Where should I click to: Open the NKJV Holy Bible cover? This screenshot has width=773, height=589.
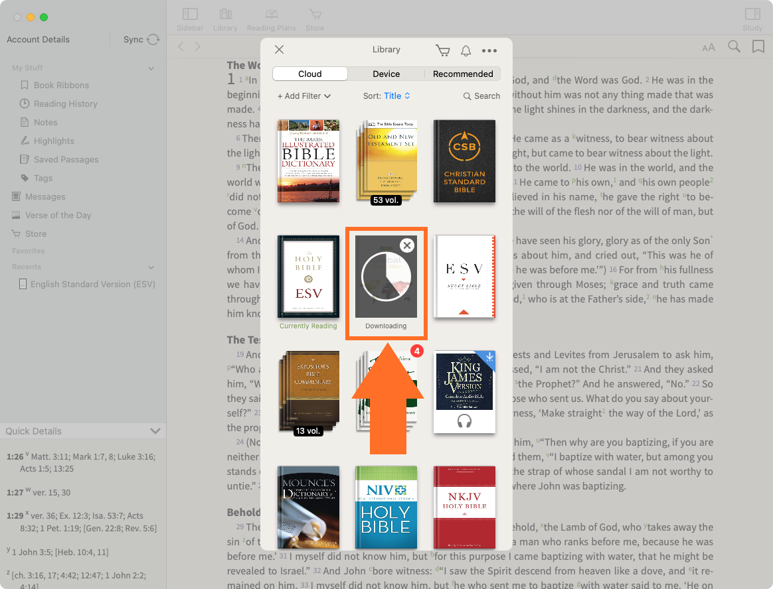tap(464, 507)
